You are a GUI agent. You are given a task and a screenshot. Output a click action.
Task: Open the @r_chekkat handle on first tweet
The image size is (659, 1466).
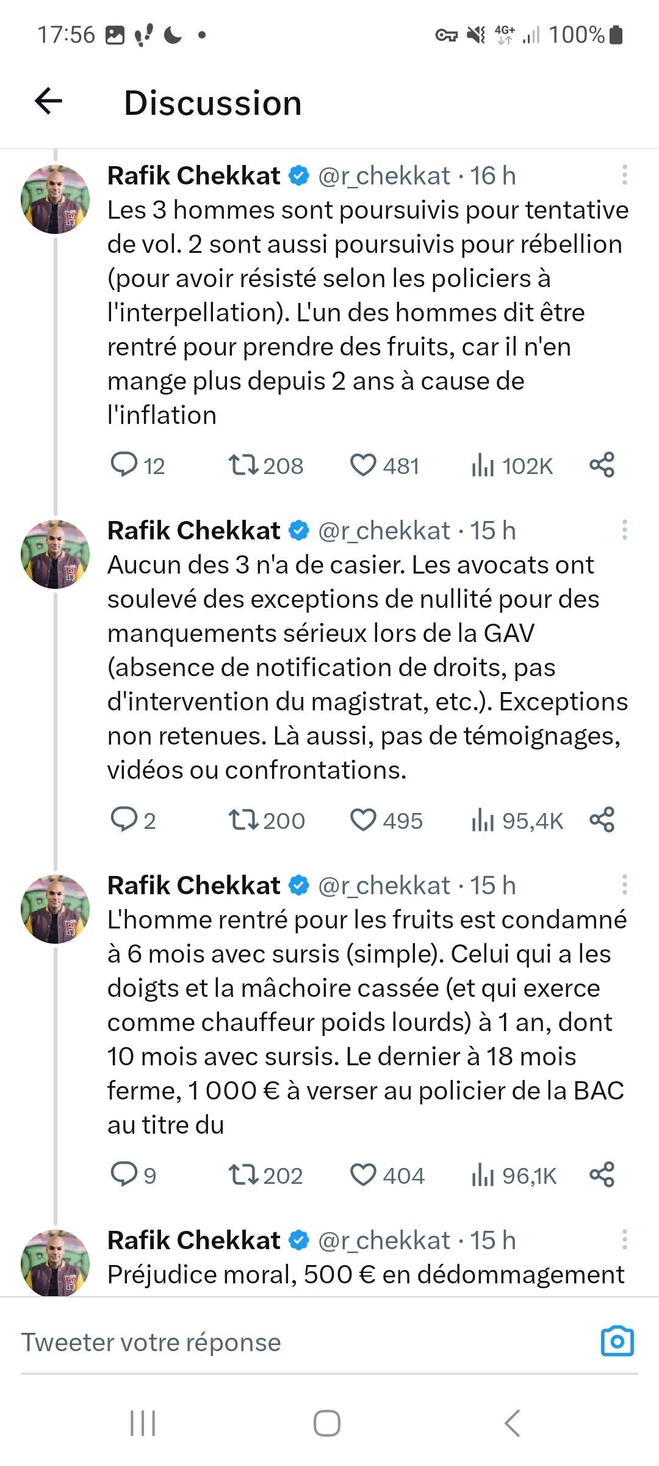[384, 176]
